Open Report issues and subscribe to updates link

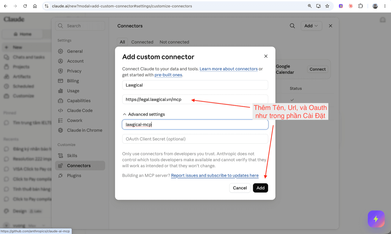pyautogui.click(x=215, y=176)
